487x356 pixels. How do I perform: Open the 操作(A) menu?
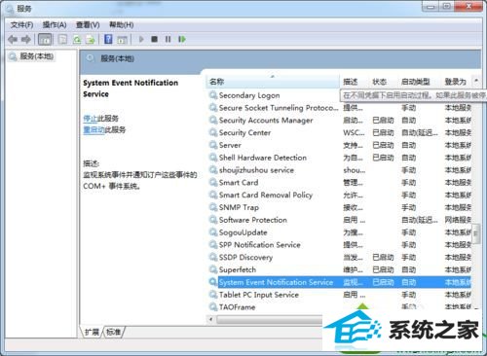(55, 25)
